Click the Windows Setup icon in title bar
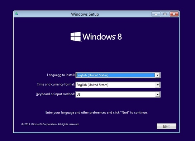This screenshot has width=195, height=141. [16, 14]
